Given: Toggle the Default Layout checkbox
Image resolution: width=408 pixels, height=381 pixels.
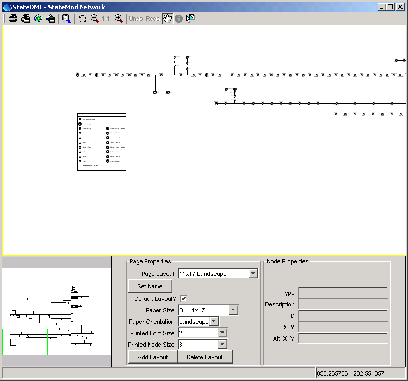Looking at the screenshot, I should [x=183, y=298].
